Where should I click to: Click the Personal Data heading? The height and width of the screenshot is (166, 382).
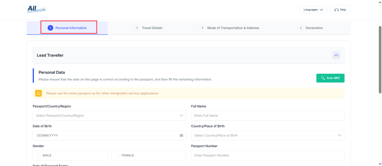tap(52, 72)
